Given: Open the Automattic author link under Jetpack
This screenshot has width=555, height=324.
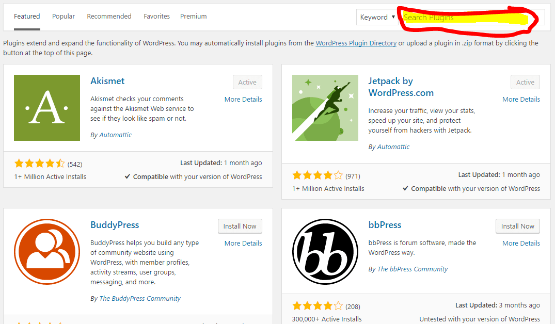Looking at the screenshot, I should pos(393,147).
